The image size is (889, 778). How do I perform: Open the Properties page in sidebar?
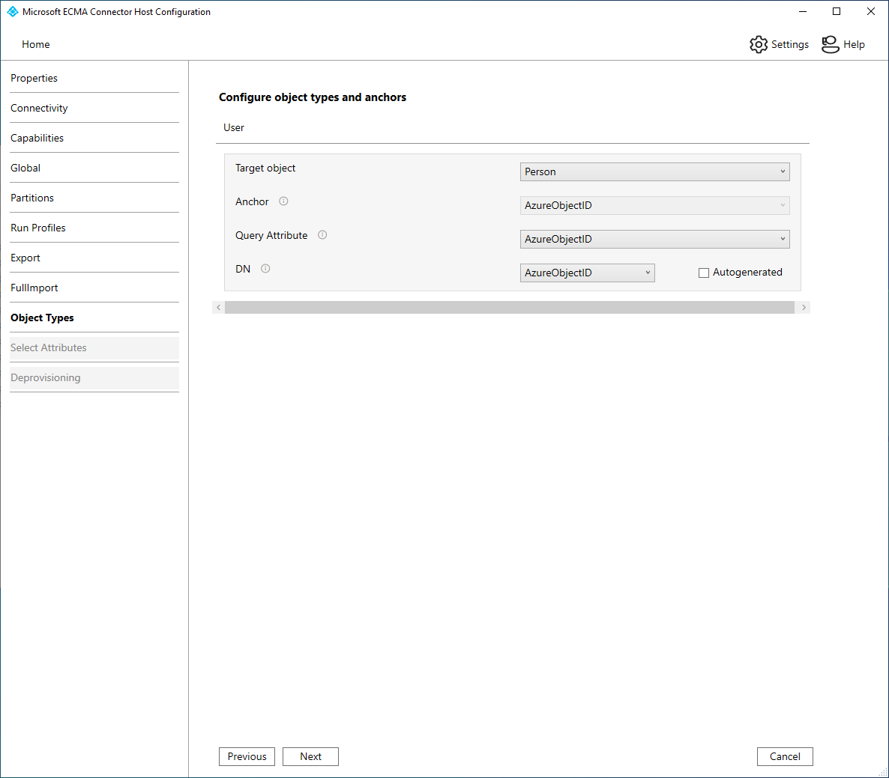pos(94,78)
